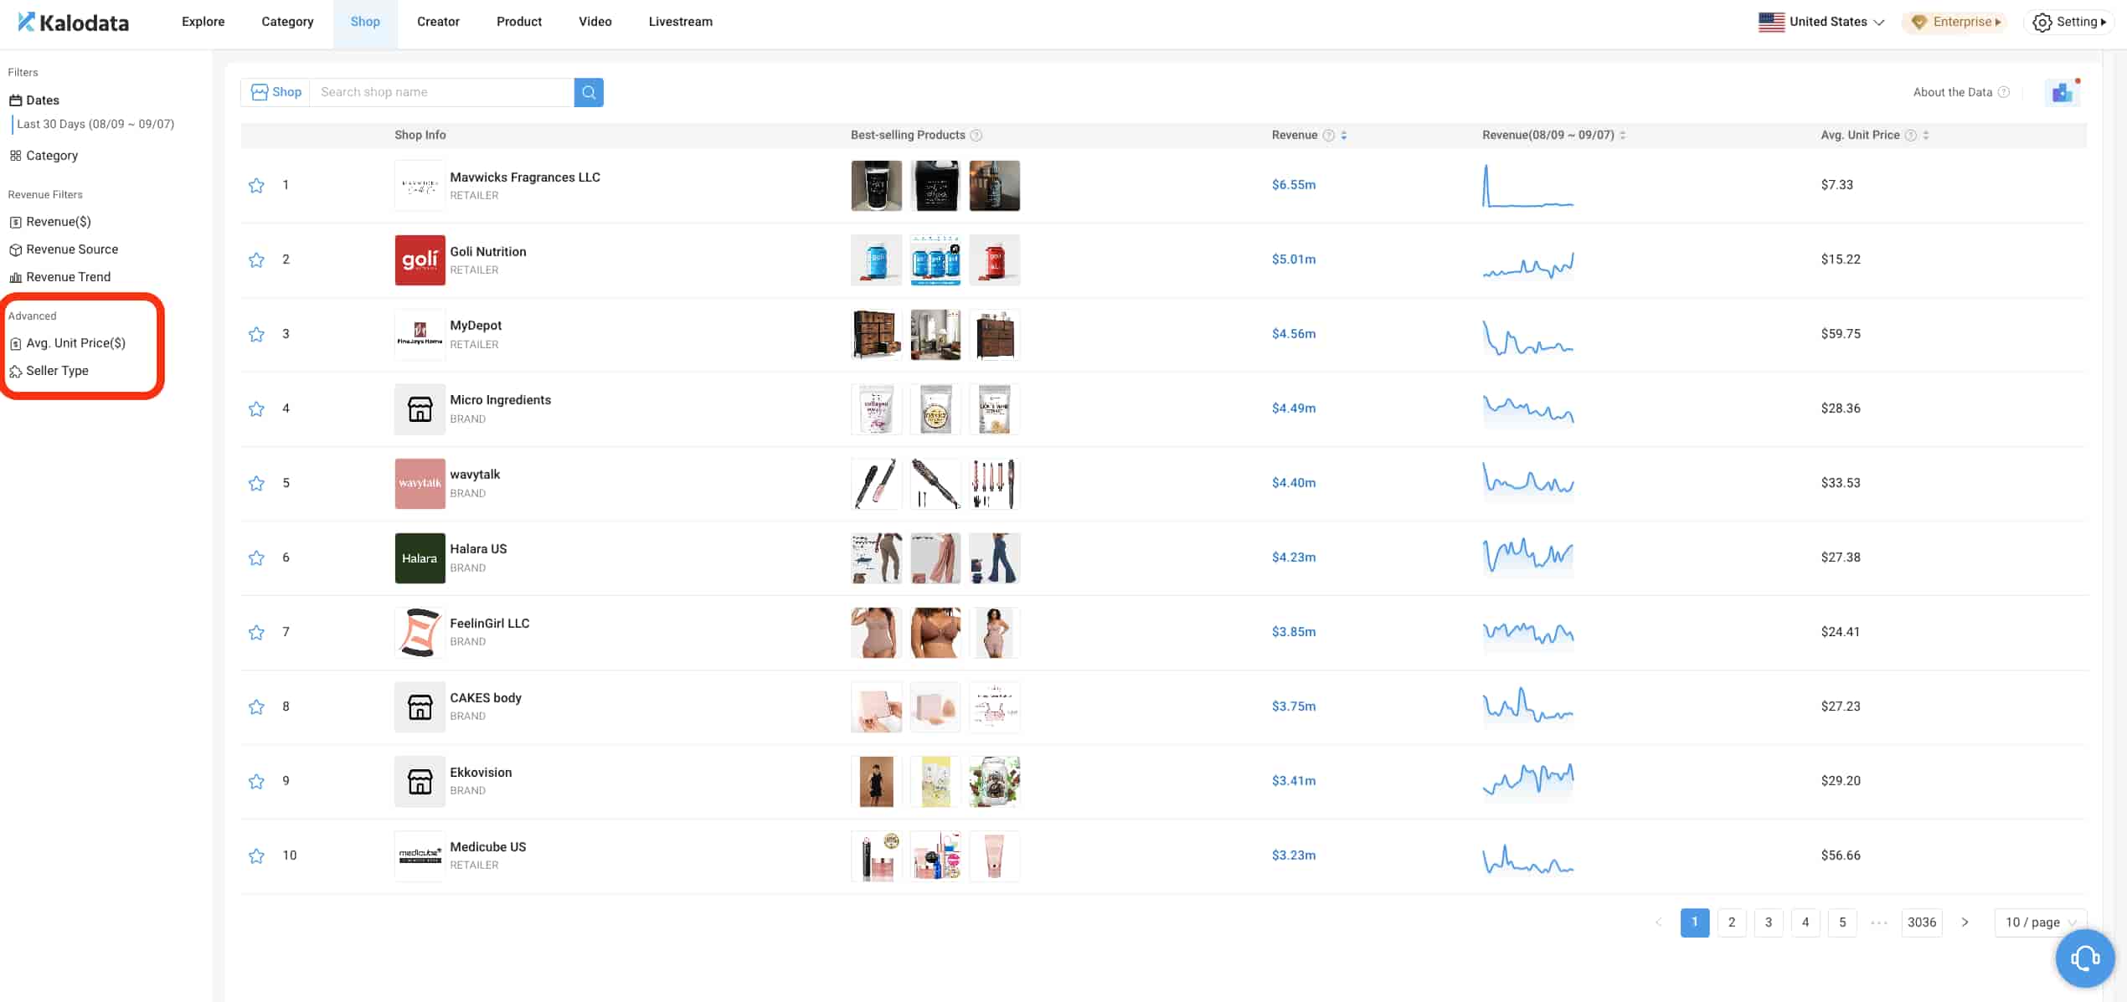
Task: Click Best-selling Products info icon
Action: coord(976,136)
